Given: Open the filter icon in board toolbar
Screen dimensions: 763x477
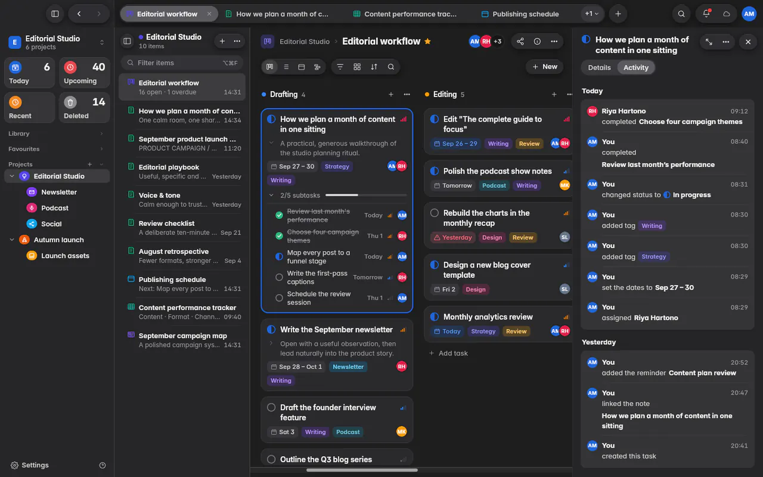Looking at the screenshot, I should coord(340,67).
